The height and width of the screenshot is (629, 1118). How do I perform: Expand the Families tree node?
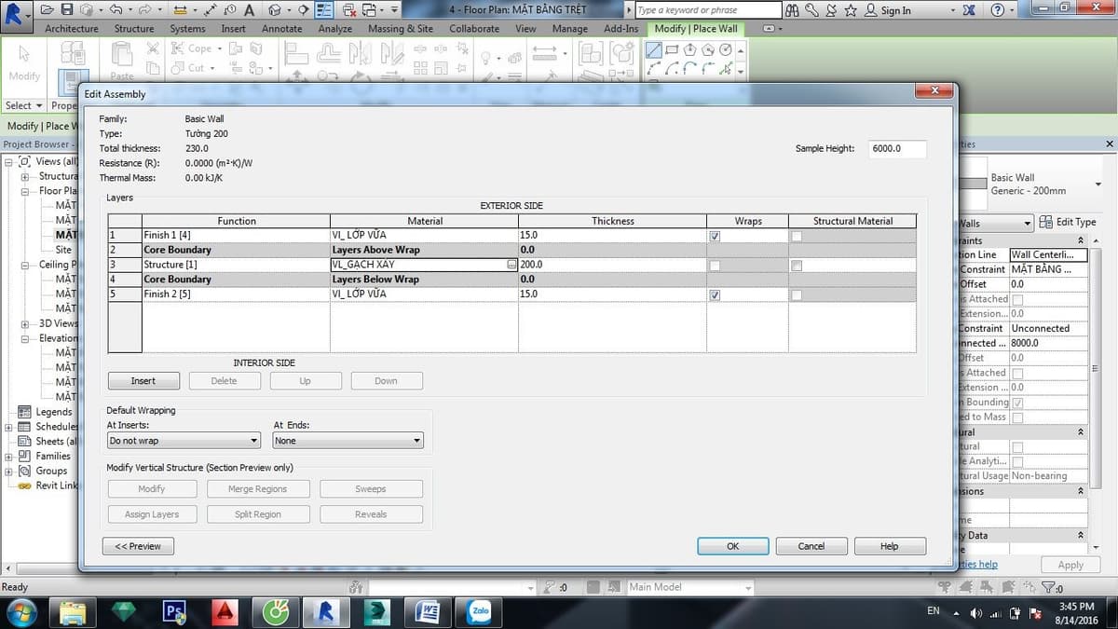[9, 456]
